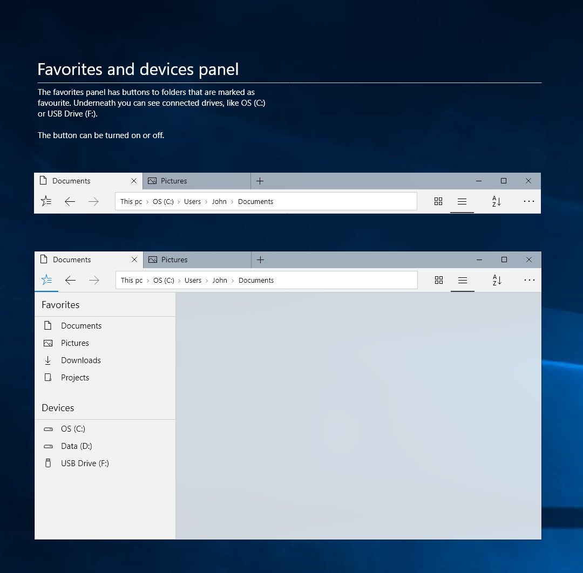The width and height of the screenshot is (583, 573).
Task: Open the More options ellipsis menu
Action: (x=528, y=280)
